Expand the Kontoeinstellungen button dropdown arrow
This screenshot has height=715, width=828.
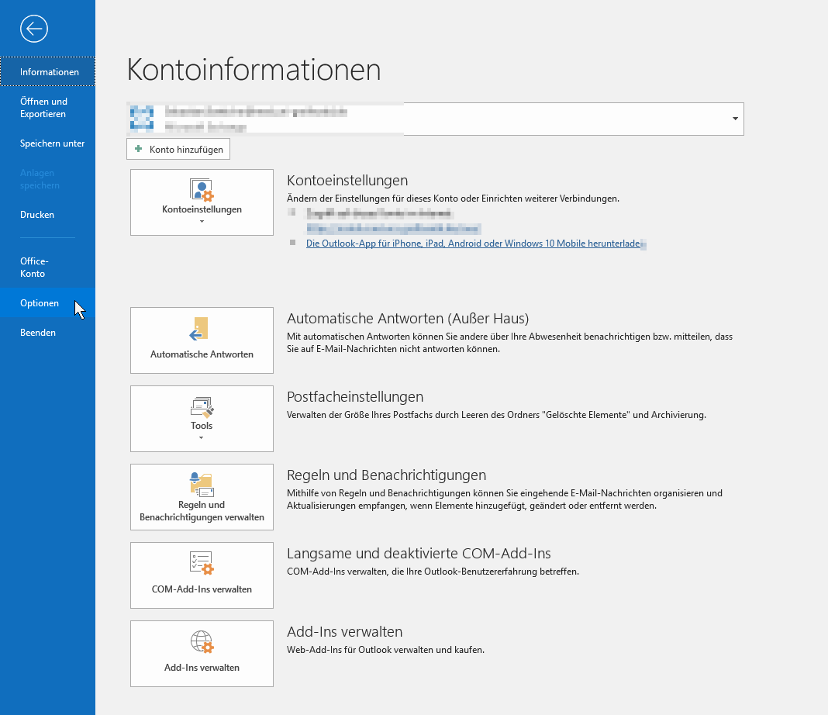point(202,222)
